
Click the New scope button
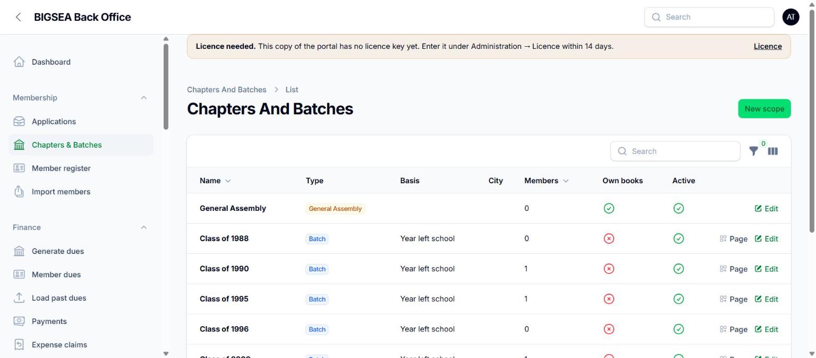(x=764, y=109)
